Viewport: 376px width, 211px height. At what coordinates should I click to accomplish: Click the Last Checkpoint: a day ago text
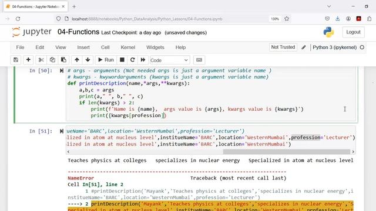click(x=131, y=33)
